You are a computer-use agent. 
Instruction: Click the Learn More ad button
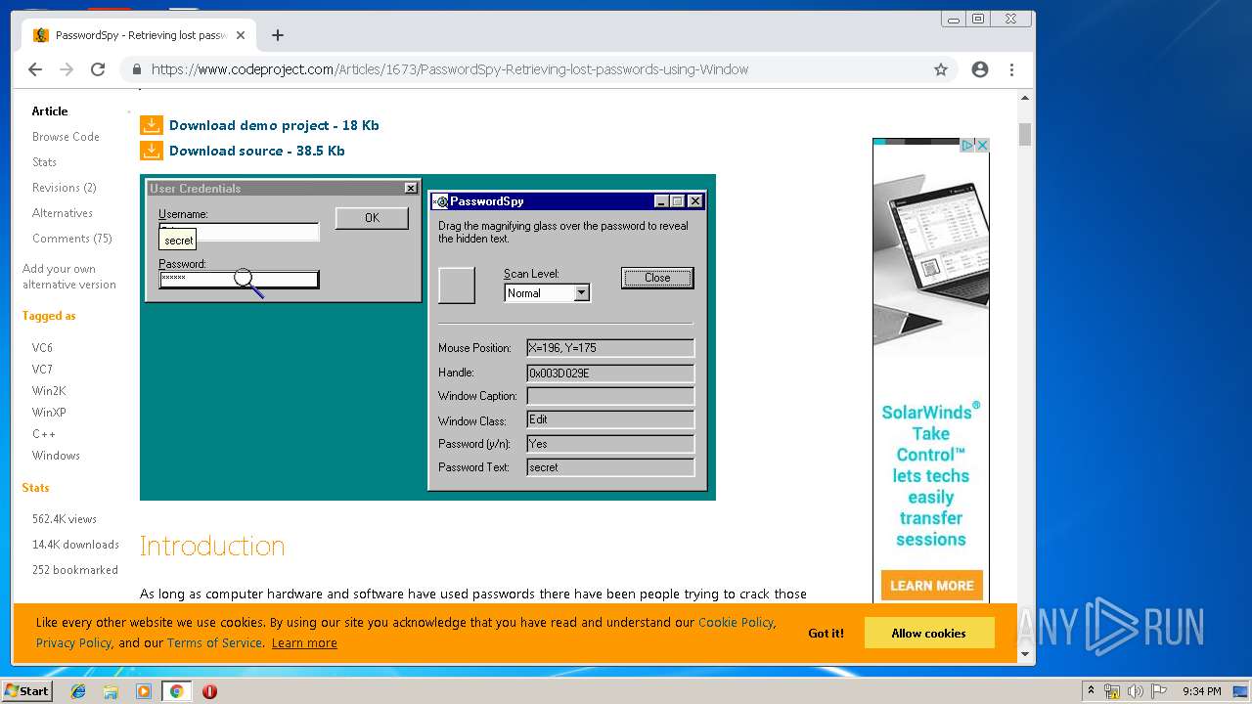[x=931, y=586]
